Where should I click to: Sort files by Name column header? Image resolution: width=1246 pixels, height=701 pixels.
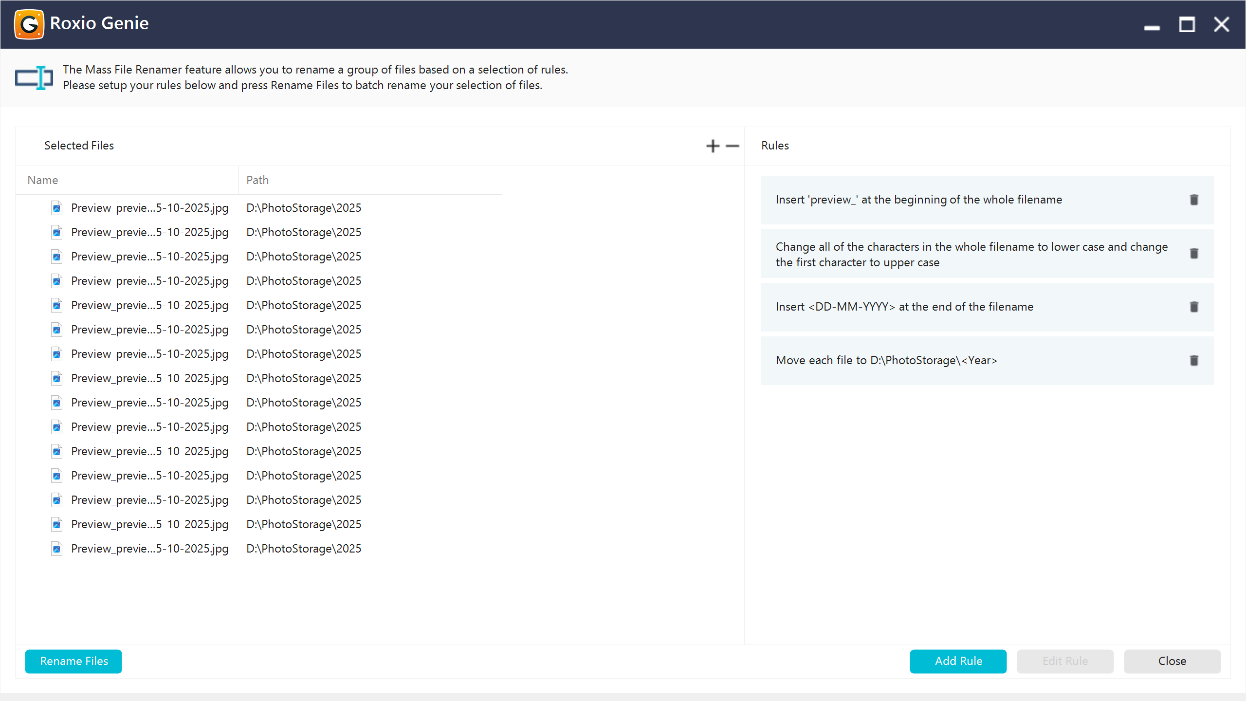(43, 180)
